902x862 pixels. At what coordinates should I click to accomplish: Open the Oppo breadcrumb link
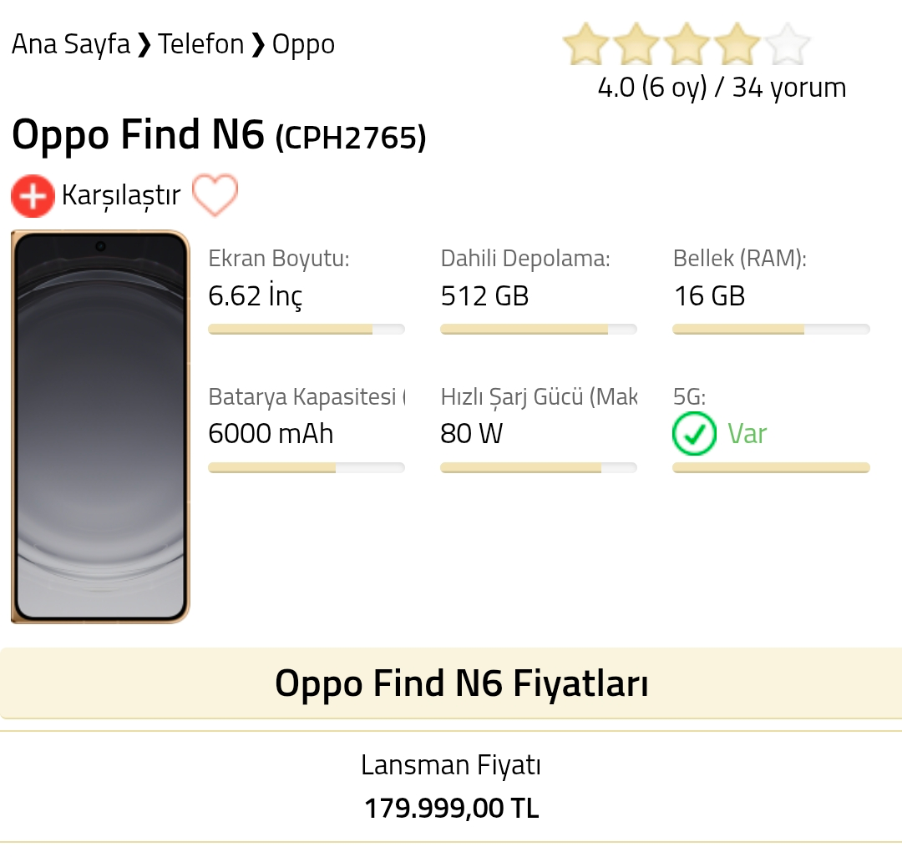pos(303,45)
